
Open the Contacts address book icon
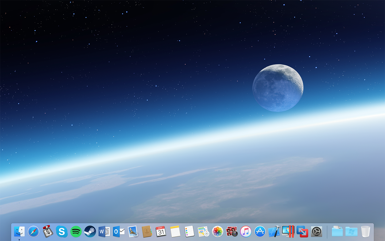(x=147, y=231)
